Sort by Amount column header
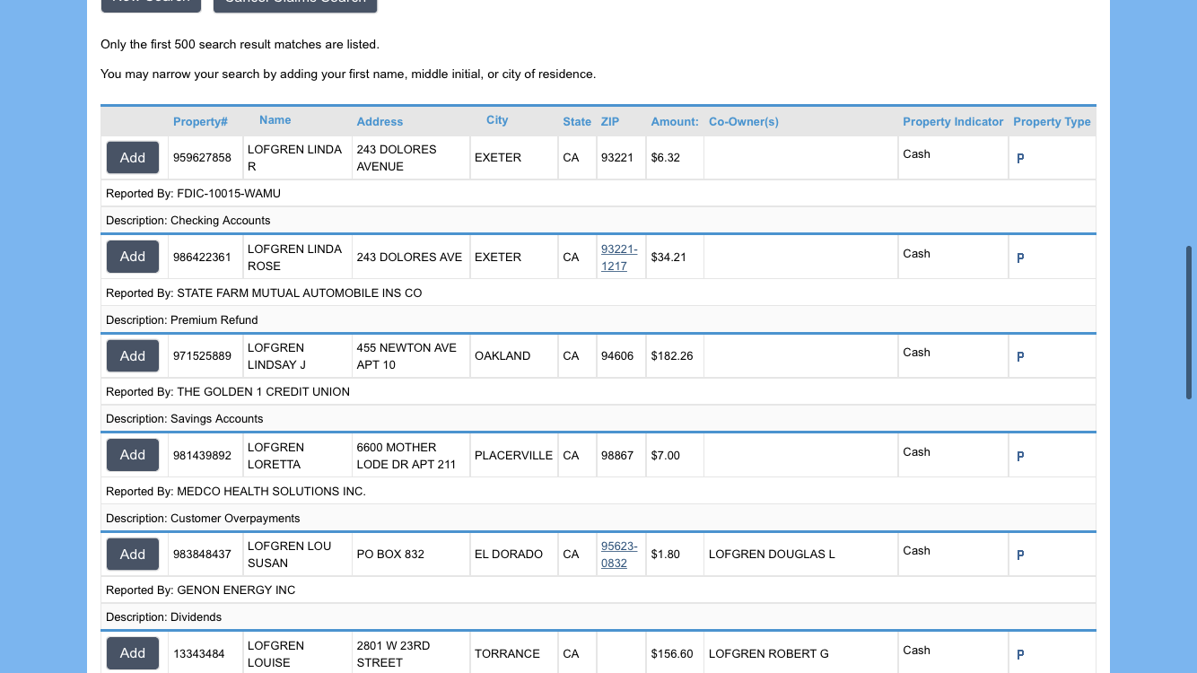Image resolution: width=1197 pixels, height=673 pixels. (x=675, y=121)
